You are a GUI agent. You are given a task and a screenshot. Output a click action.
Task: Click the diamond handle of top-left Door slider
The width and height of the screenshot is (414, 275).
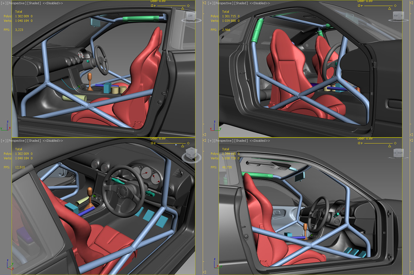pos(188,6)
